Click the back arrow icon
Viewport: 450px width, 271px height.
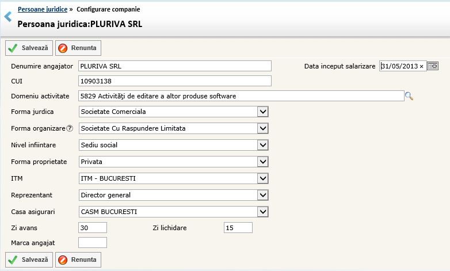click(7, 17)
